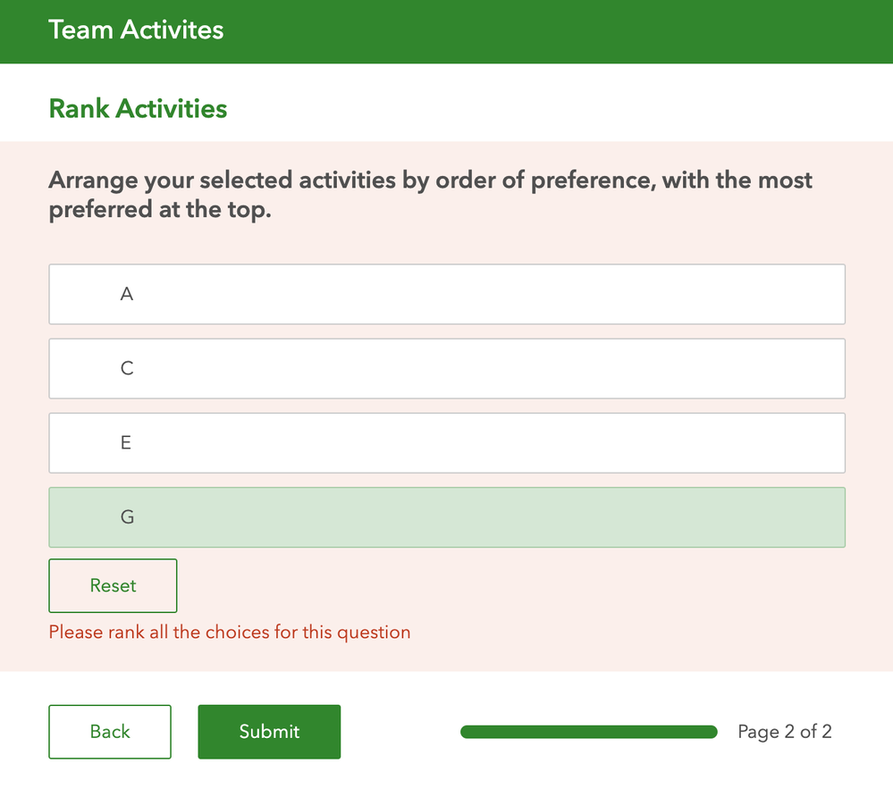Submit the ranking survey
This screenshot has height=797, width=893.
[269, 732]
